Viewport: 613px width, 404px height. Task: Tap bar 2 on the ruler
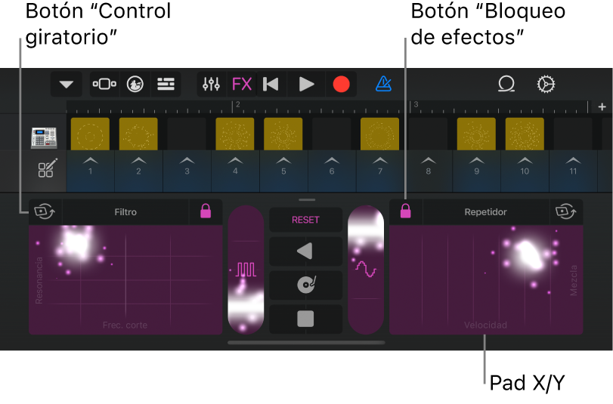click(x=237, y=105)
